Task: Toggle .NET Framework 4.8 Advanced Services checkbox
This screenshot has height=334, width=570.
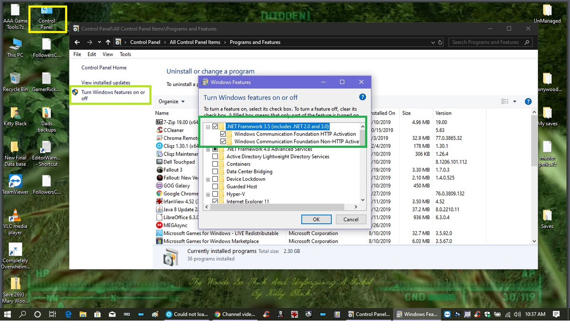Action: [x=216, y=149]
